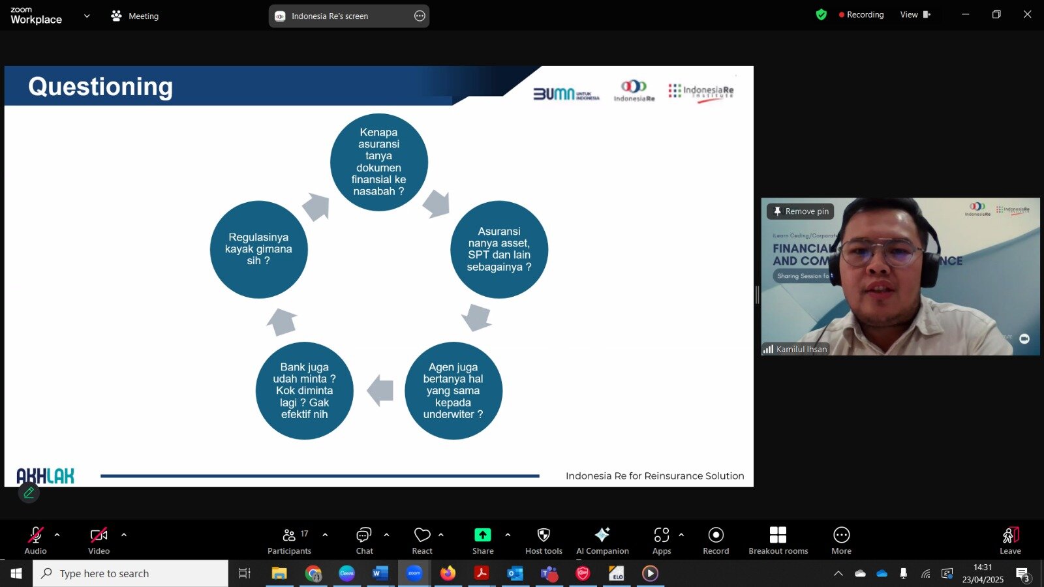
Task: Open Breakout rooms
Action: (778, 541)
